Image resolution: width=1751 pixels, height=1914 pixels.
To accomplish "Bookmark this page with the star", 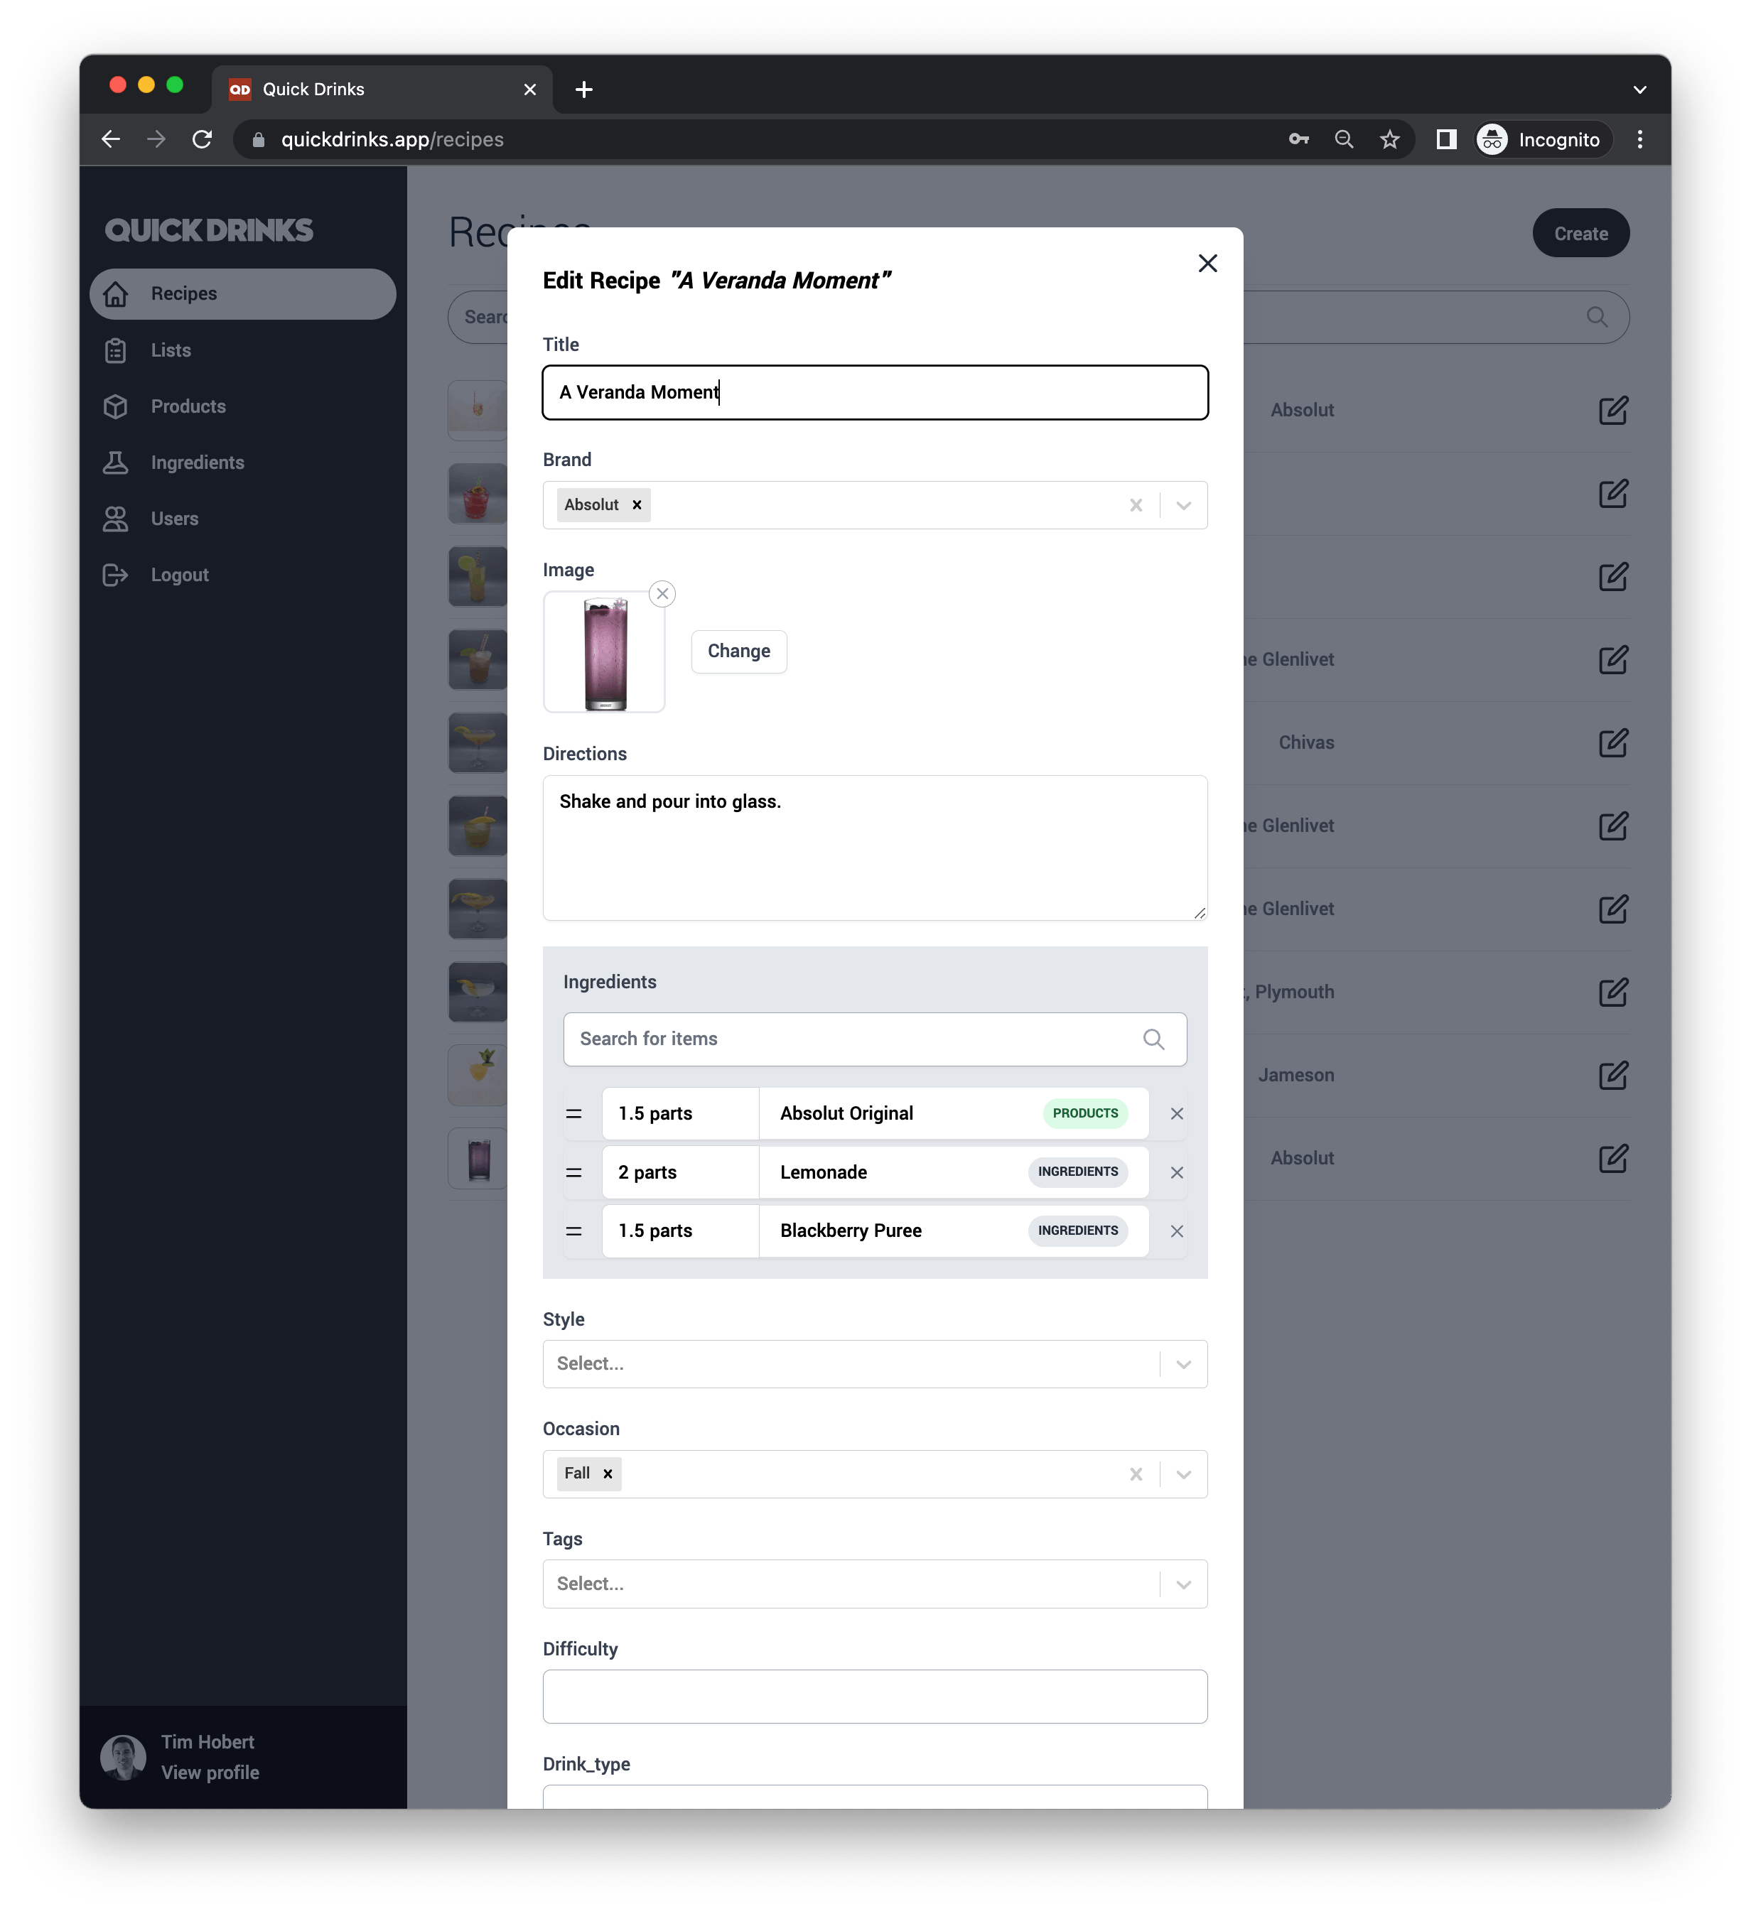I will [1389, 139].
